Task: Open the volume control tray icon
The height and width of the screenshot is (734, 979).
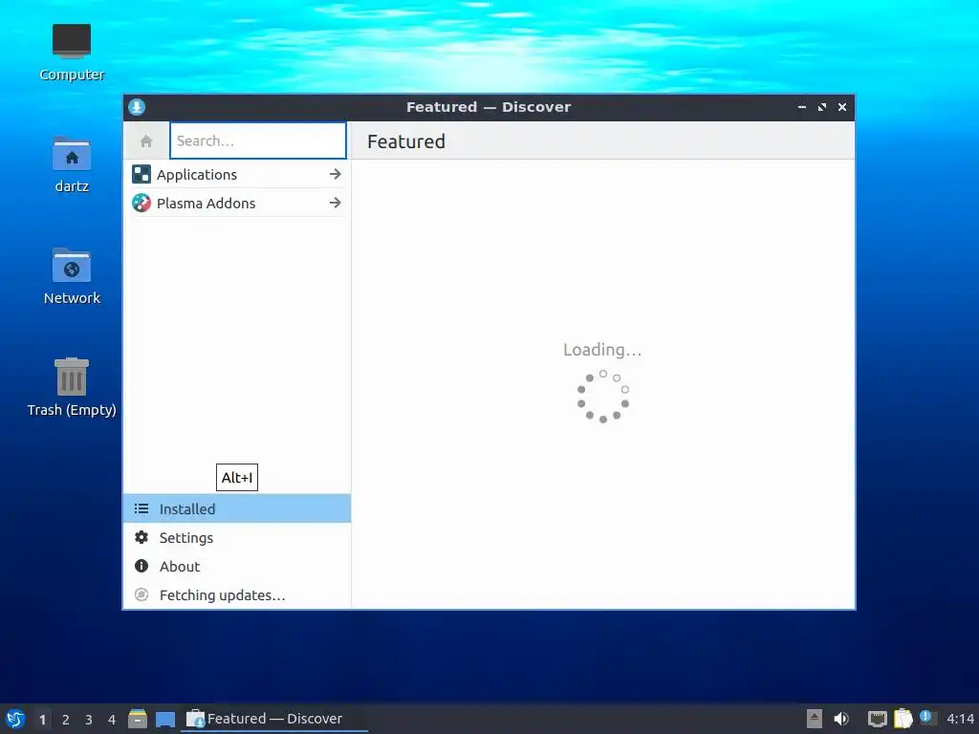Action: click(x=841, y=719)
